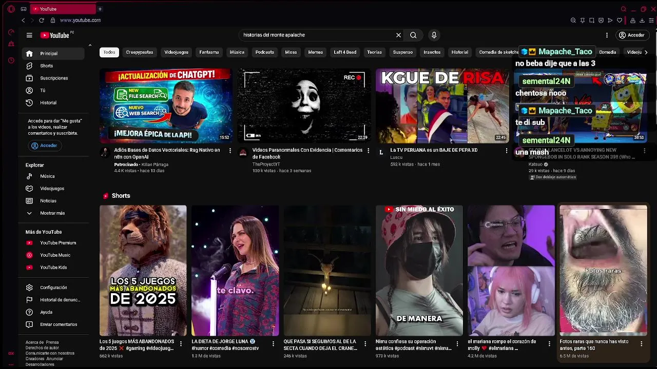This screenshot has width=657, height=369.
Task: Select the Creepypastas filter chip
Action: pos(140,52)
